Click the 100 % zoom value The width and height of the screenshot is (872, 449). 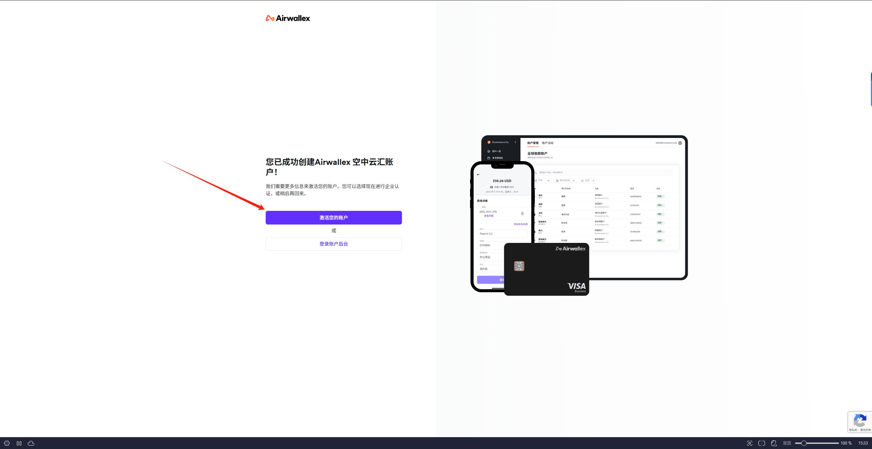click(846, 443)
